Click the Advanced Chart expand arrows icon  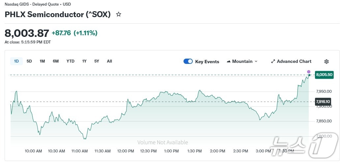tap(273, 62)
